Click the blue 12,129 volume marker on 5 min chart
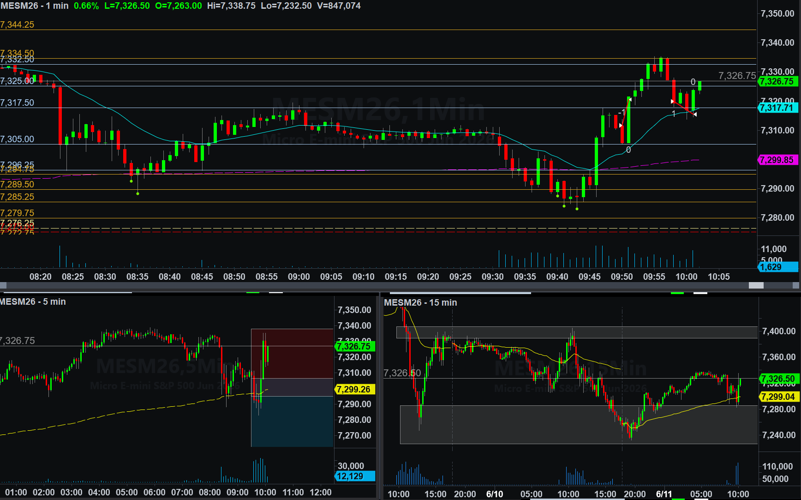The image size is (801, 500). coord(354,476)
